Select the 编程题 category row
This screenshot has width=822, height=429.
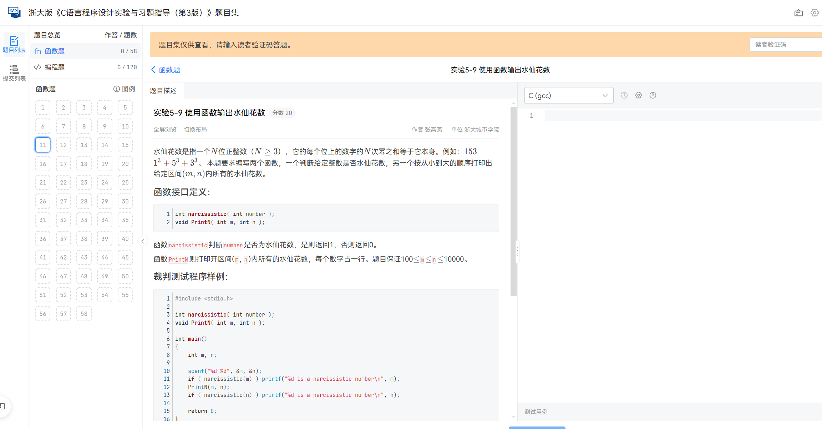(x=86, y=67)
